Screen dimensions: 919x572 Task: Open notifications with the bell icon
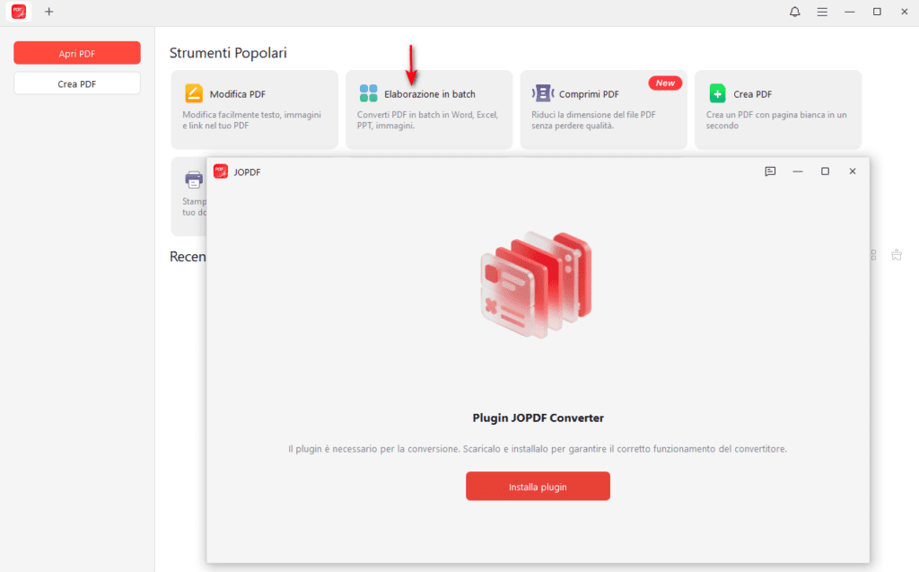pos(795,12)
